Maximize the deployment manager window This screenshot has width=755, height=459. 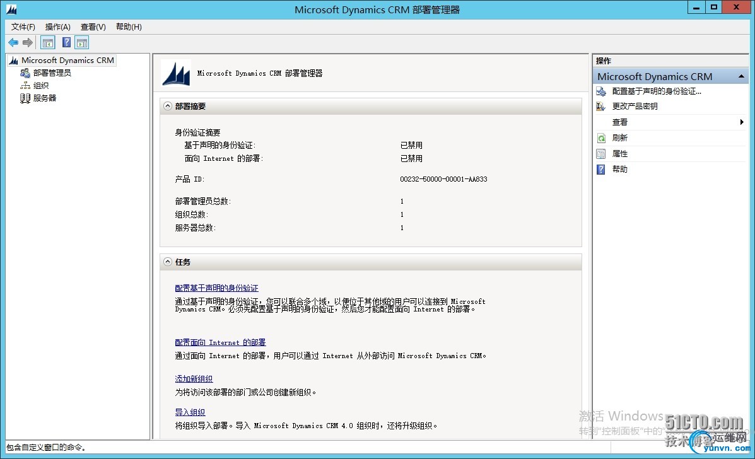pos(714,7)
